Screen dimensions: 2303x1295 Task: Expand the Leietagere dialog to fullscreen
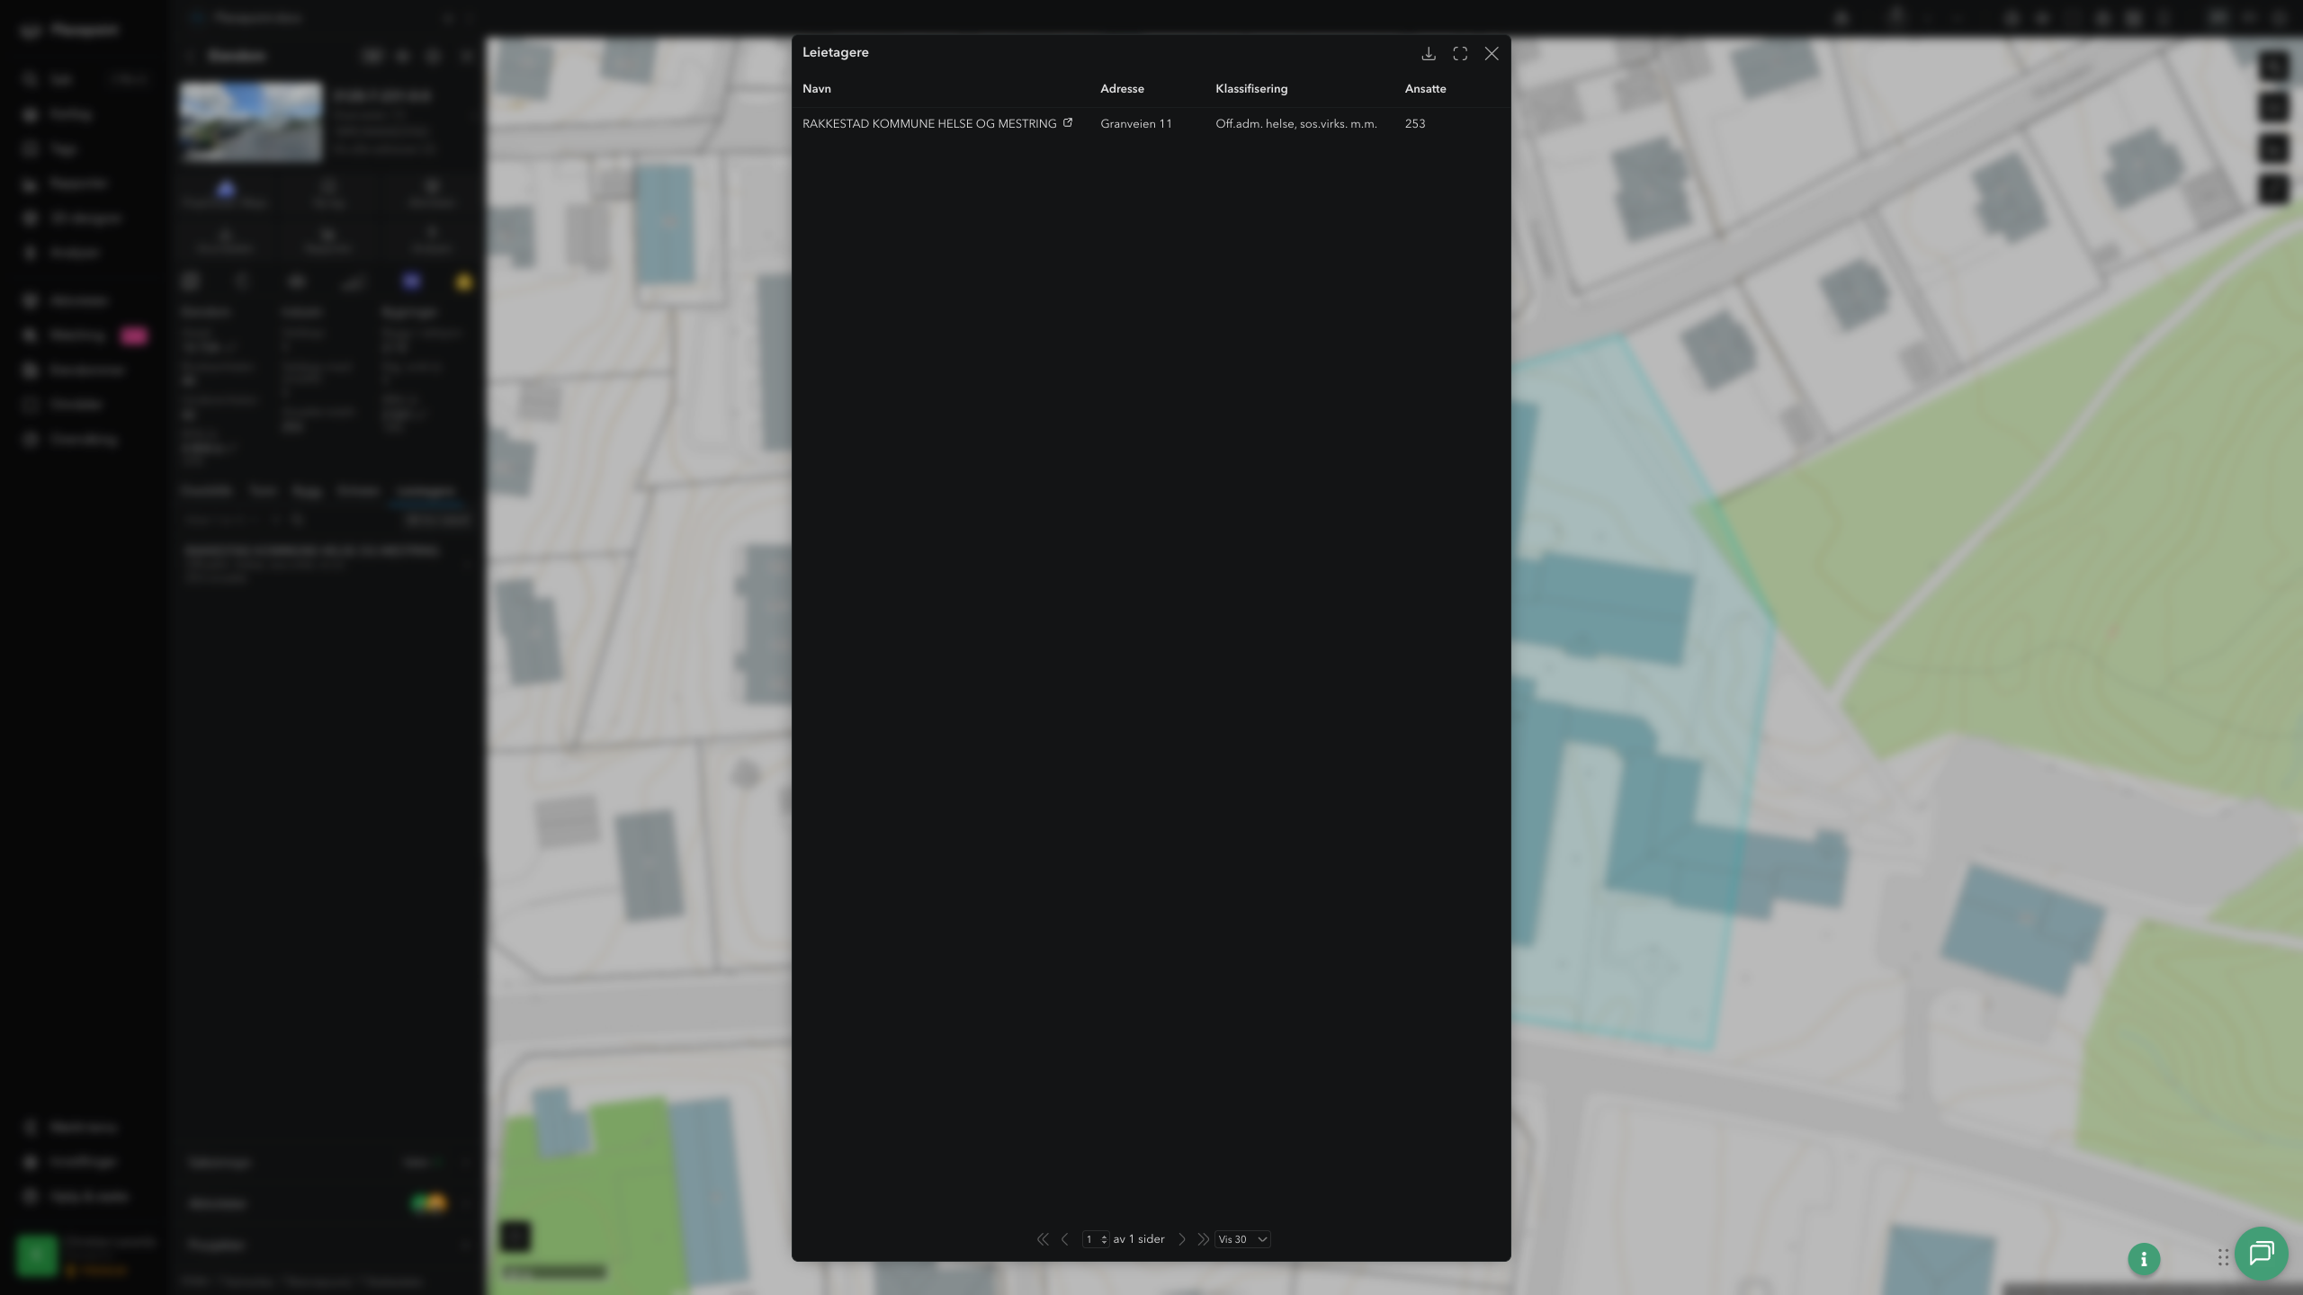pyautogui.click(x=1460, y=54)
